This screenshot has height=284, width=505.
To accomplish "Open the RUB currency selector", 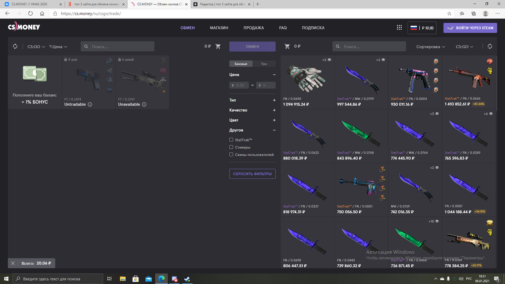I will (422, 28).
